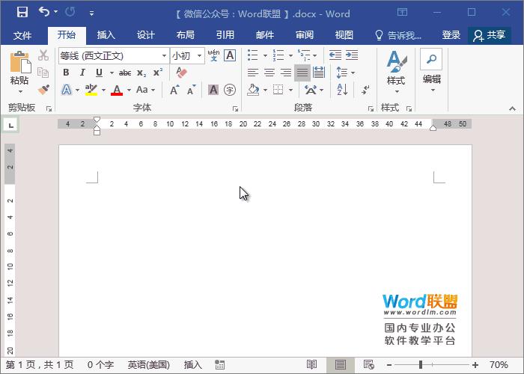Copy selection with the copy icon

43,72
